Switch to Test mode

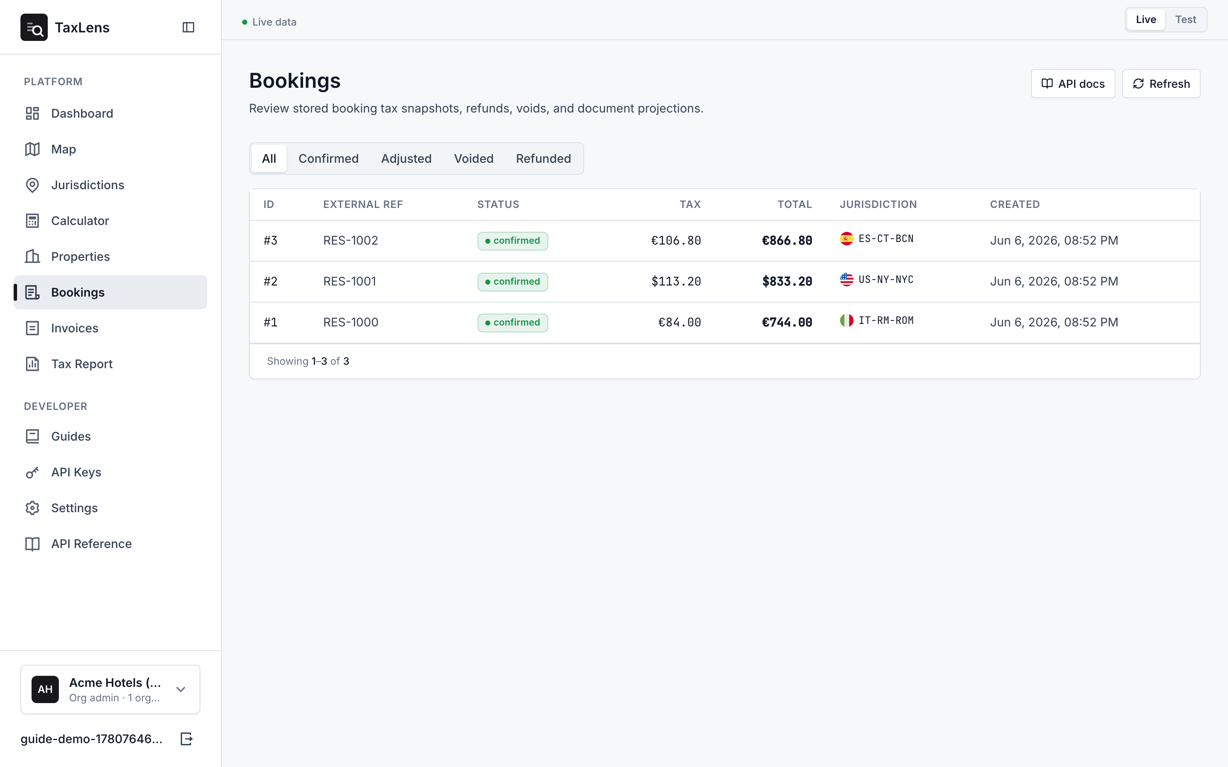point(1185,20)
